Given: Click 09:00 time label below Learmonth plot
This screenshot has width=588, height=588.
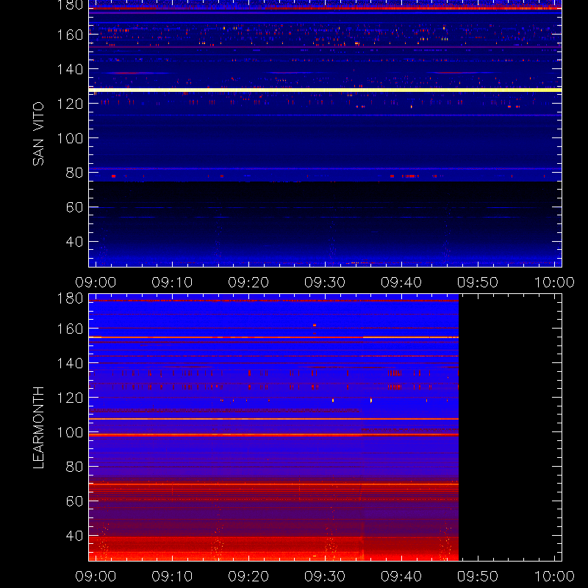Looking at the screenshot, I should (x=96, y=576).
